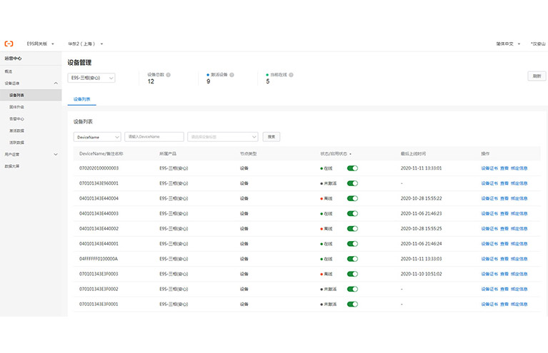Open device certificate for 070101343E3F0003
This screenshot has height=353, width=548.
(489, 274)
